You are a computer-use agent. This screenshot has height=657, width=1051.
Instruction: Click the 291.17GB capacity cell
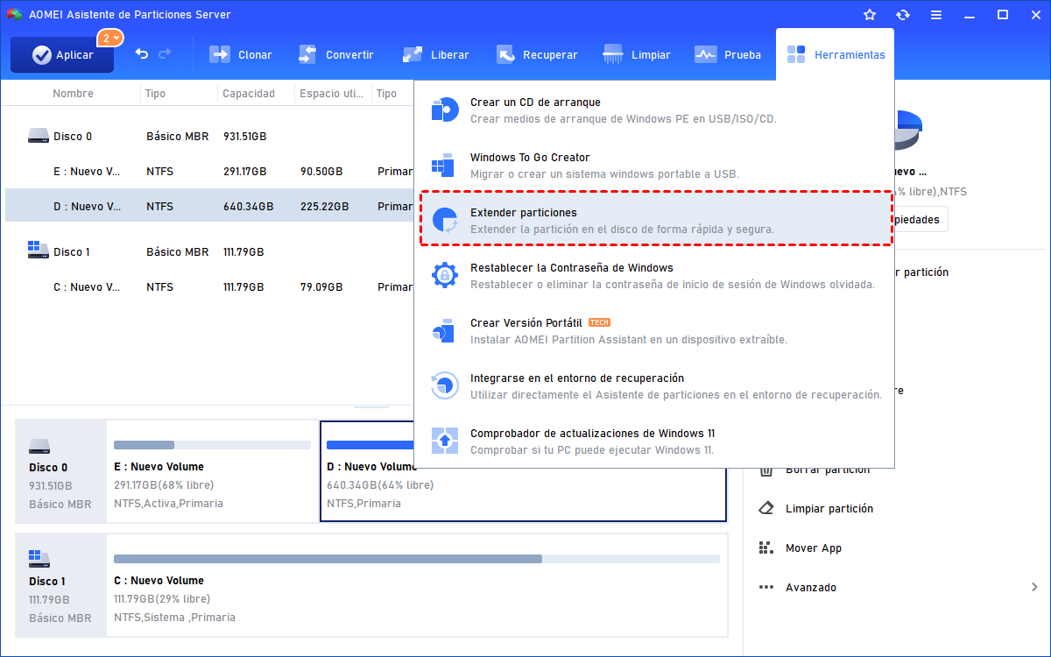tap(245, 172)
